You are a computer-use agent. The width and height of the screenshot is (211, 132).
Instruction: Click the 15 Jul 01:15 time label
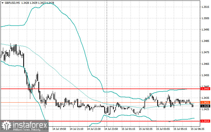[x=128, y=129]
